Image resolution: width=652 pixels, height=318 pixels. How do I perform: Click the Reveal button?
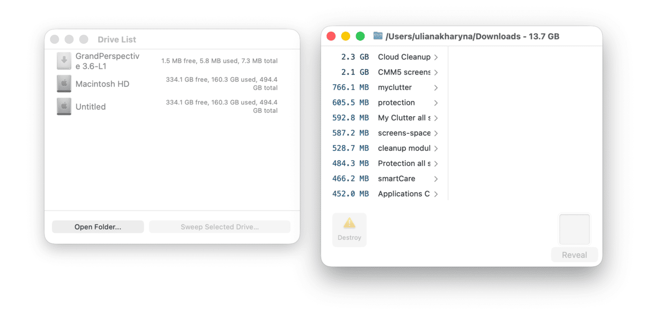click(574, 255)
